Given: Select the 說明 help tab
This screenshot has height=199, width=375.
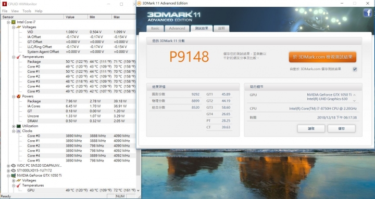Looking at the screenshot, I should coord(221,29).
